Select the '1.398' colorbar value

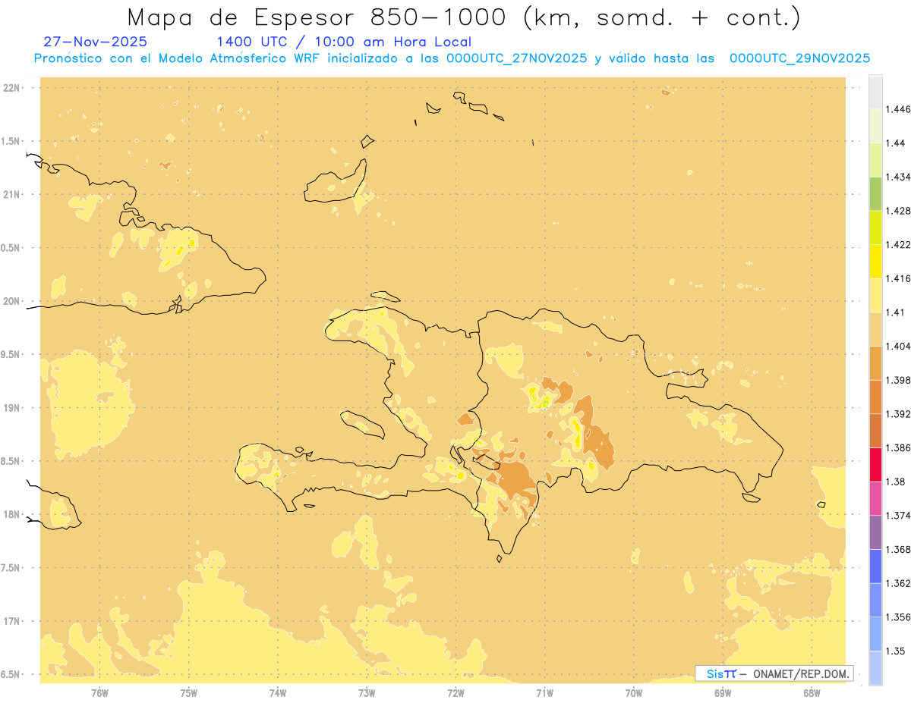(900, 380)
